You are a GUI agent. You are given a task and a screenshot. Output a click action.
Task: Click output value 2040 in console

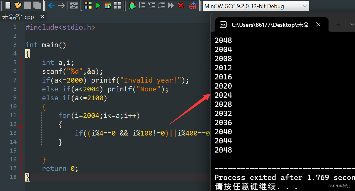pyautogui.click(x=223, y=132)
